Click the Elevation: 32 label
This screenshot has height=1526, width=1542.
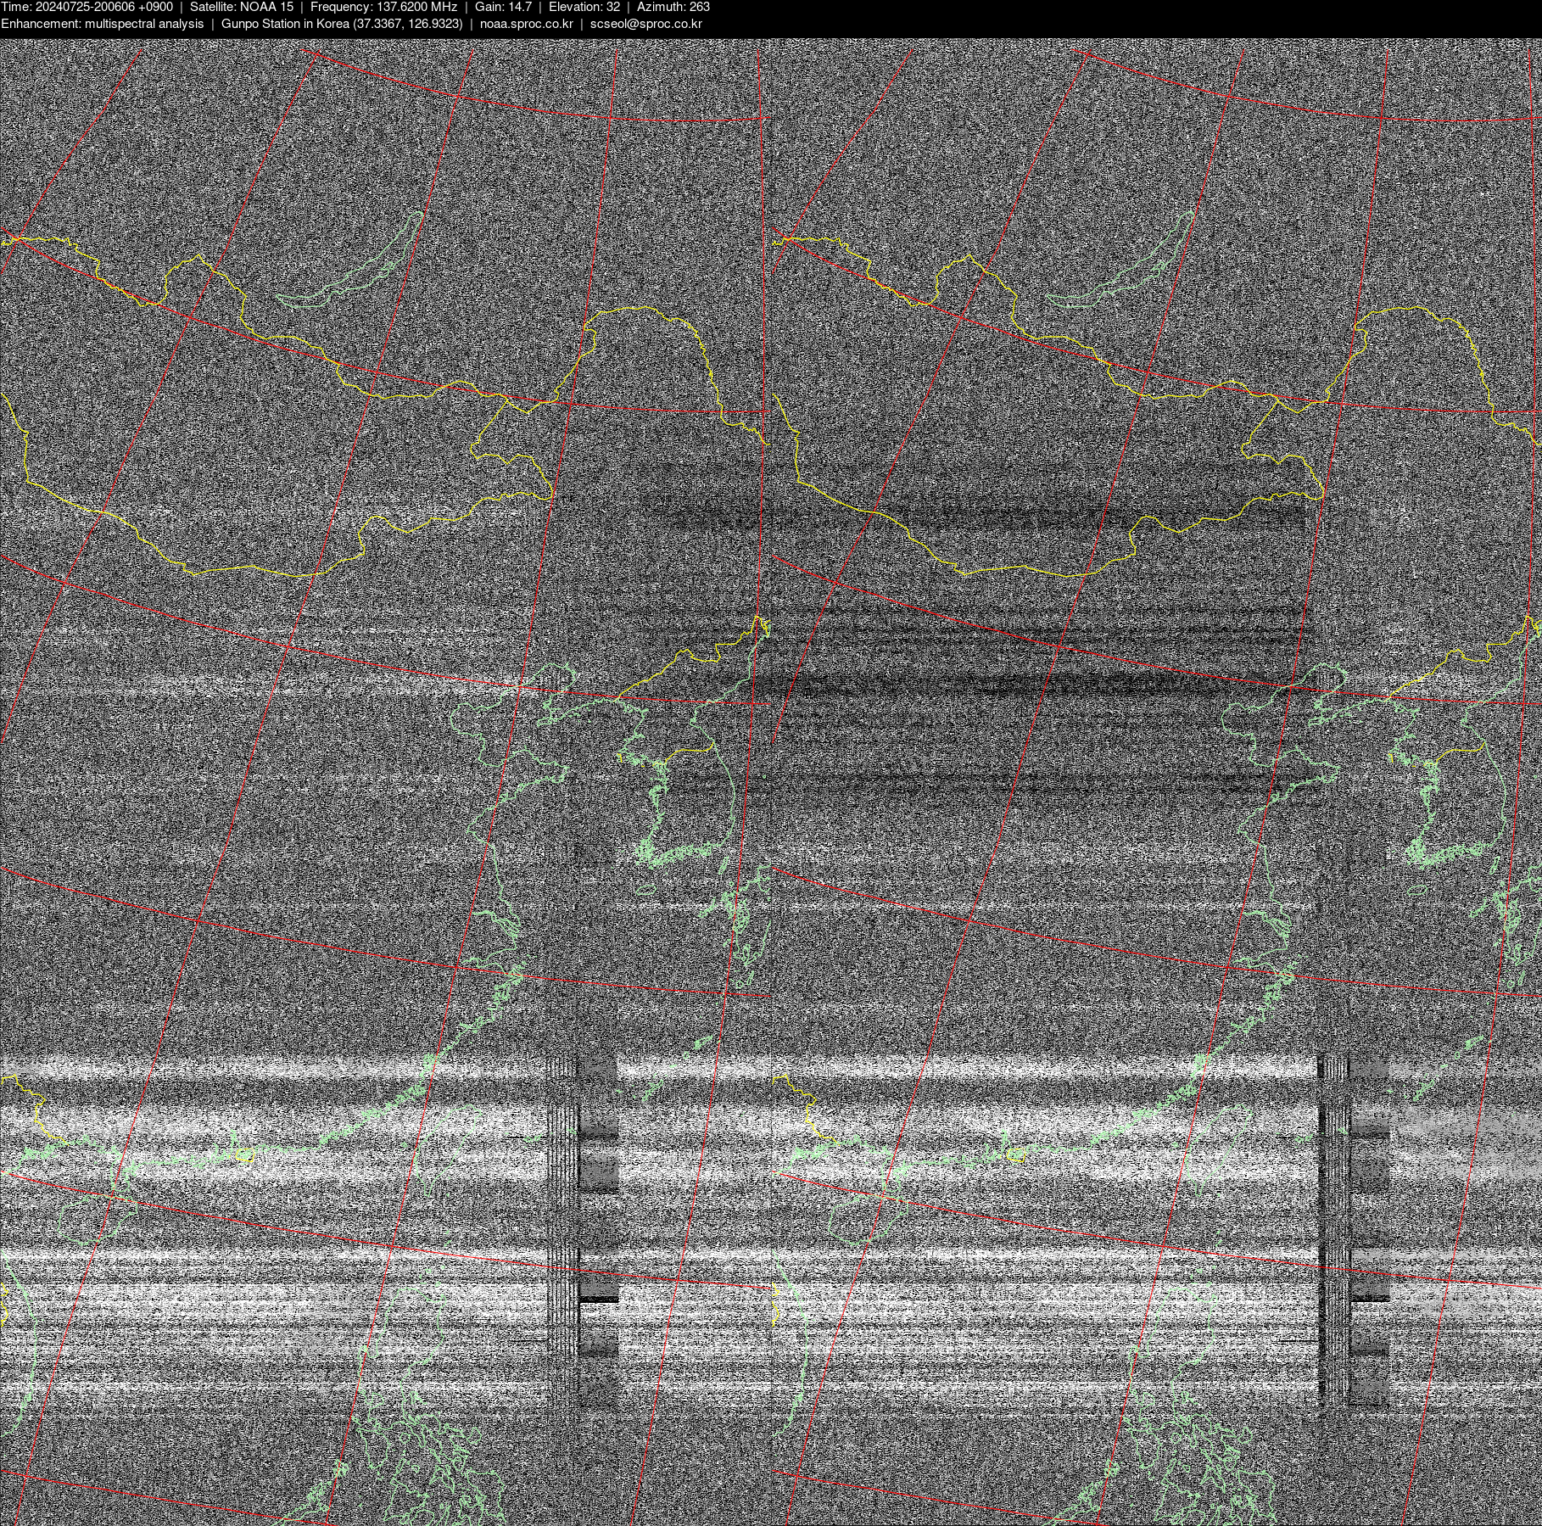(x=584, y=7)
